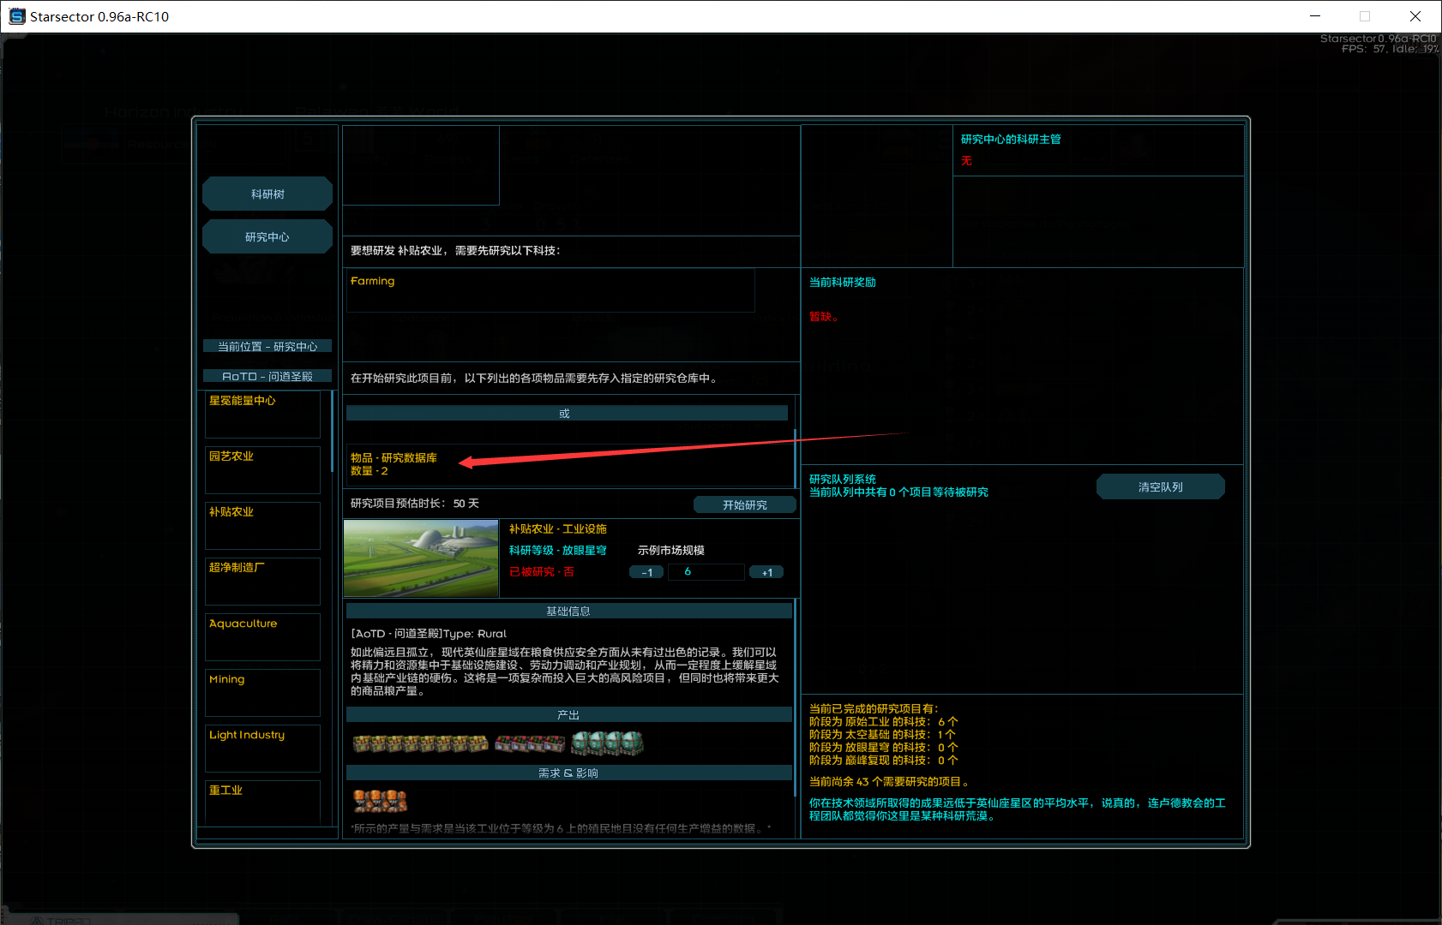
Task: Click the orange heavy machinery demand icon
Action: point(380,801)
